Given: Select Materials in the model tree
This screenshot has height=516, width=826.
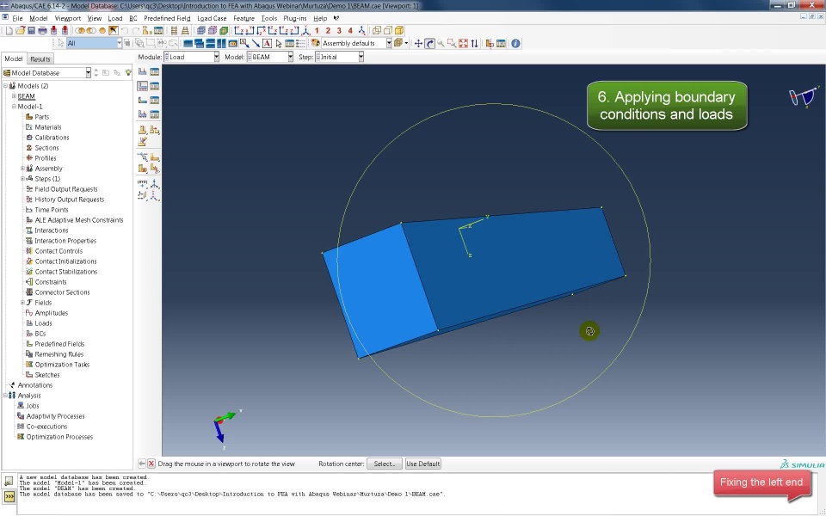Looking at the screenshot, I should point(48,127).
